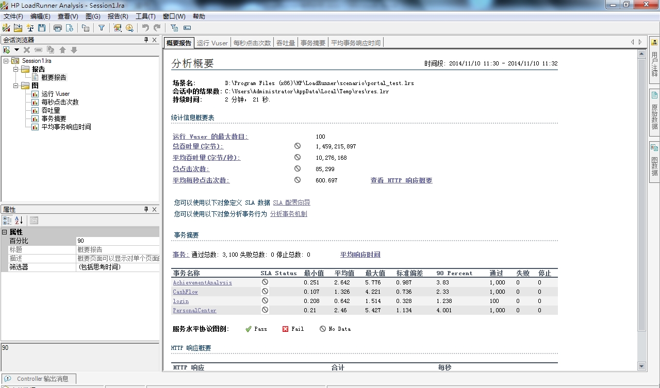Click the move down arrow in session browser
This screenshot has width=660, height=388.
coord(74,50)
